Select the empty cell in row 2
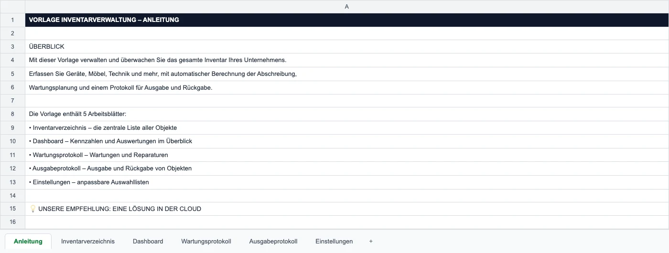 click(x=346, y=33)
